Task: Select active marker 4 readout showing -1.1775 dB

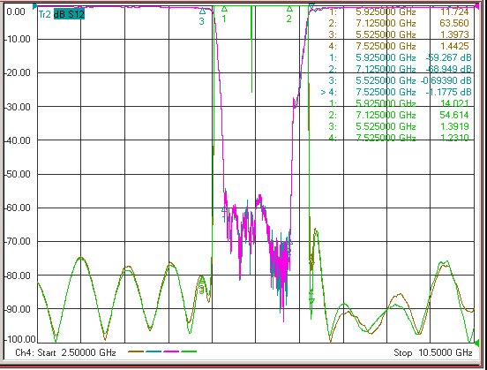Action: (396, 92)
